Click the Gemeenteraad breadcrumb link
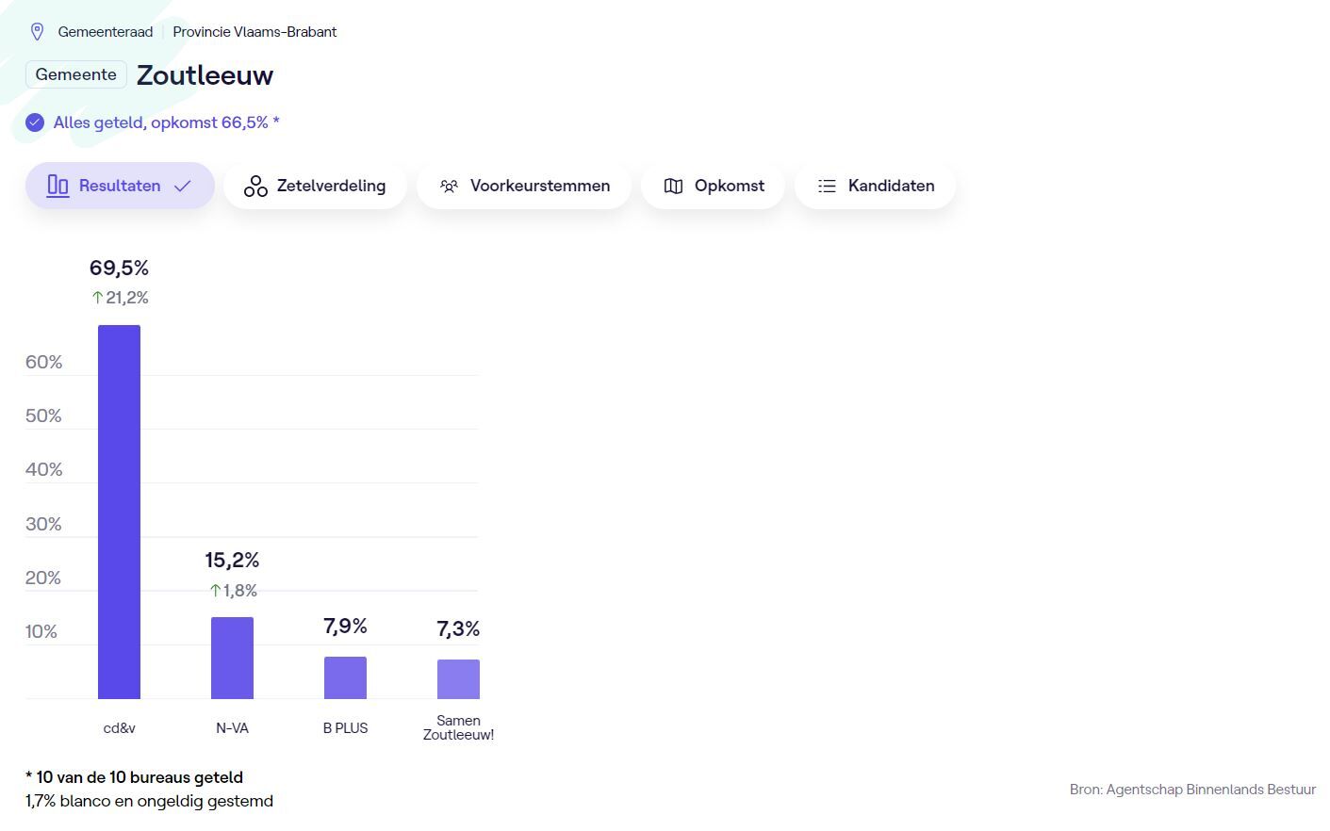 (x=106, y=32)
